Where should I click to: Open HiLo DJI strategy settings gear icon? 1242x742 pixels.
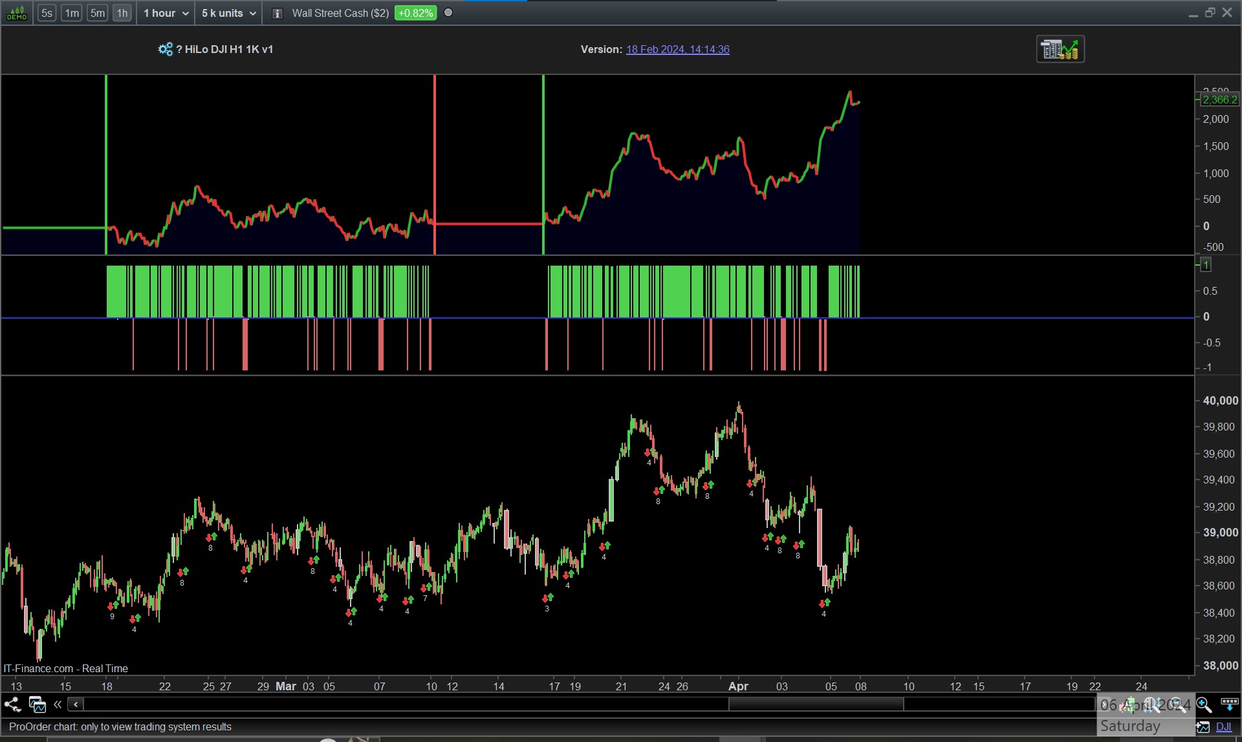pos(165,49)
